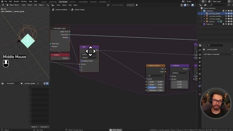Image resolution: width=233 pixels, height=131 pixels.
Task: Toggle CAMERAS selectable arrow icon
Action: pyautogui.click(x=226, y=11)
